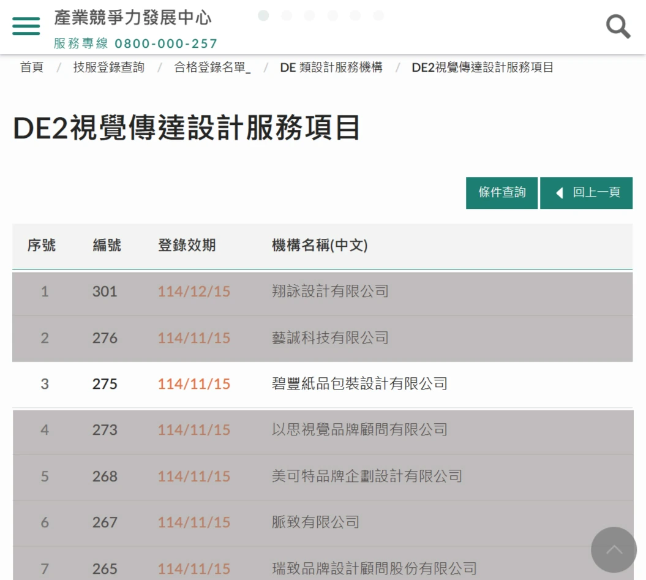The image size is (646, 580).
Task: Click the 條件查詢 button
Action: point(501,193)
